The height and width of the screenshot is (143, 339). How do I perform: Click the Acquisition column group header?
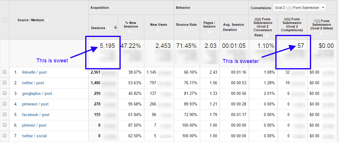coord(99,8)
